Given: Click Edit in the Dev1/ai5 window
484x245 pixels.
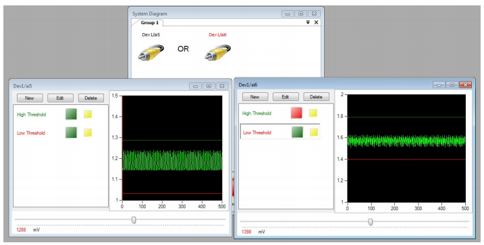Looking at the screenshot, I should pyautogui.click(x=60, y=98).
